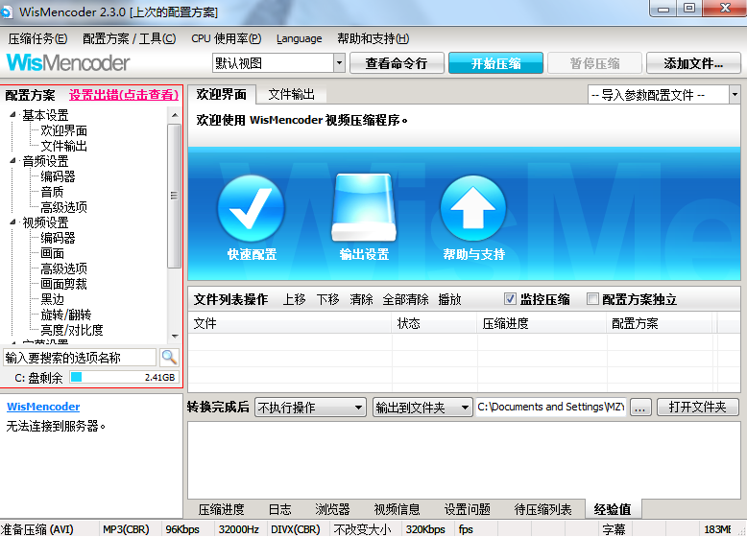Select 画面剪裁 in the settings tree
The image size is (747, 537).
[63, 284]
